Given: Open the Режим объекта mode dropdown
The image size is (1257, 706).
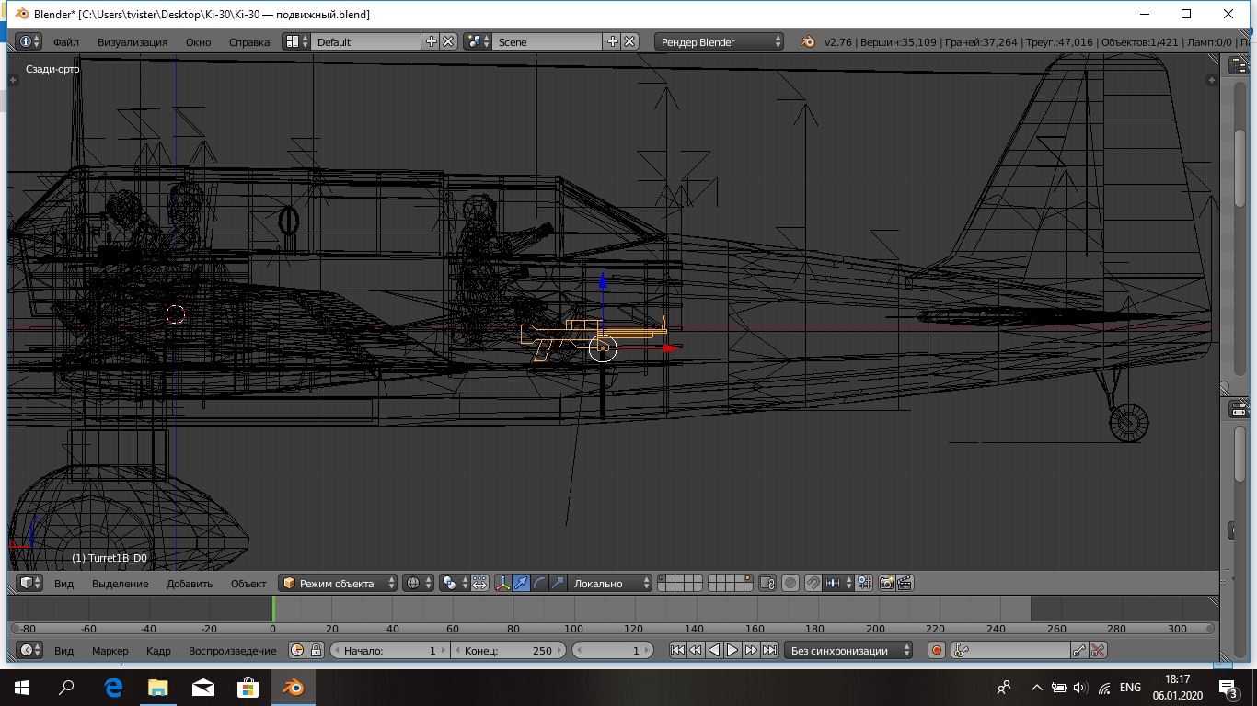Looking at the screenshot, I should point(339,583).
